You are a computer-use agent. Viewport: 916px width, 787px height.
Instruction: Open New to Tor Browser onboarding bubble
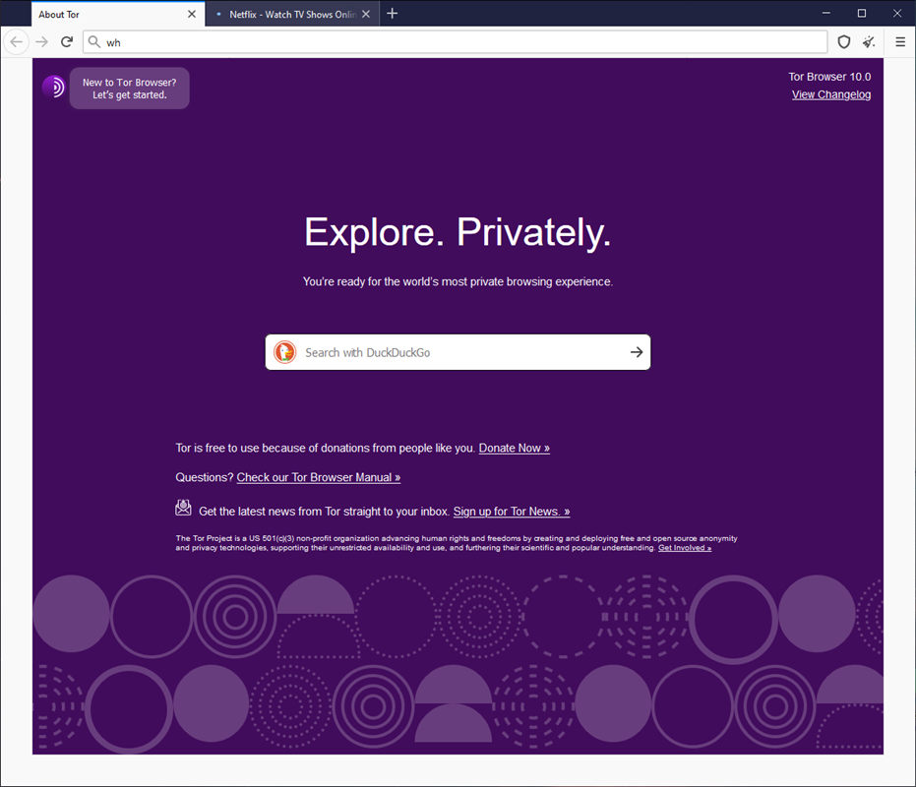[x=129, y=89]
